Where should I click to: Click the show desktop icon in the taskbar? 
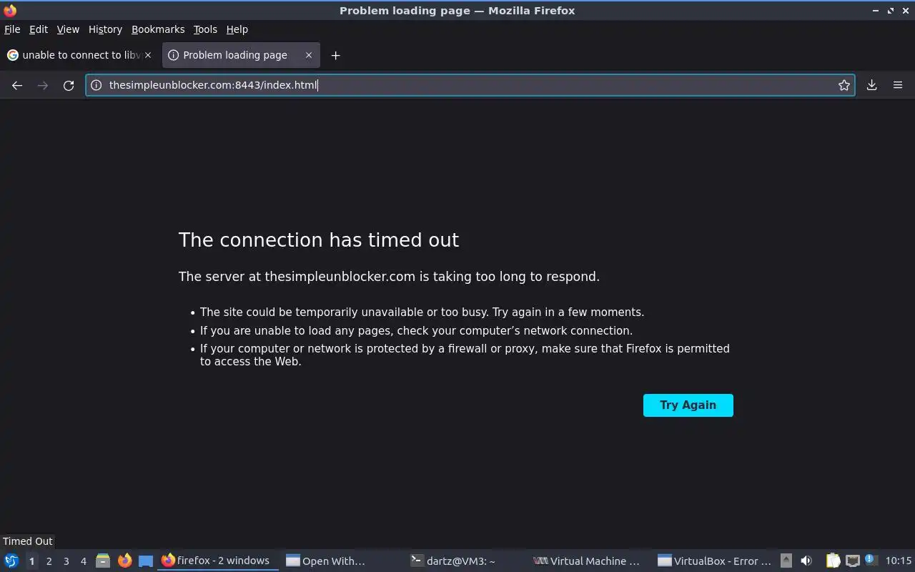[146, 561]
